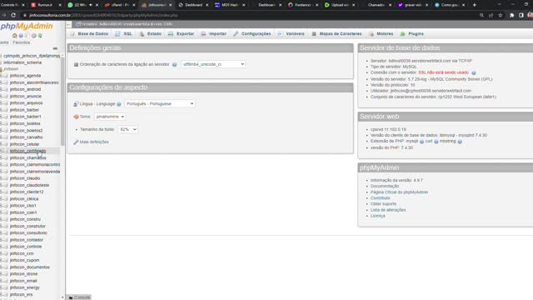Image resolution: width=533 pixels, height=300 pixels.
Task: Open the Contributo link
Action: [x=380, y=198]
